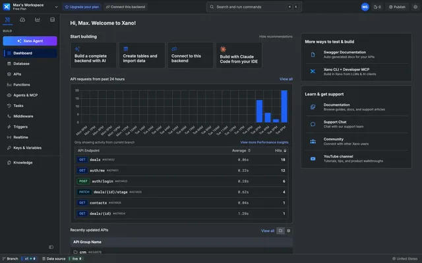The width and height of the screenshot is (422, 263).
Task: Sort table by Hits column
Action: point(281,151)
